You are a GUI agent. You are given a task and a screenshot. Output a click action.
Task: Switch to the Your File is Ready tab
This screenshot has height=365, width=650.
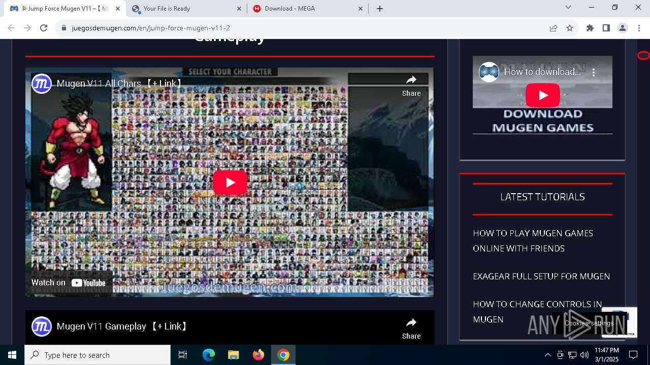tap(186, 9)
